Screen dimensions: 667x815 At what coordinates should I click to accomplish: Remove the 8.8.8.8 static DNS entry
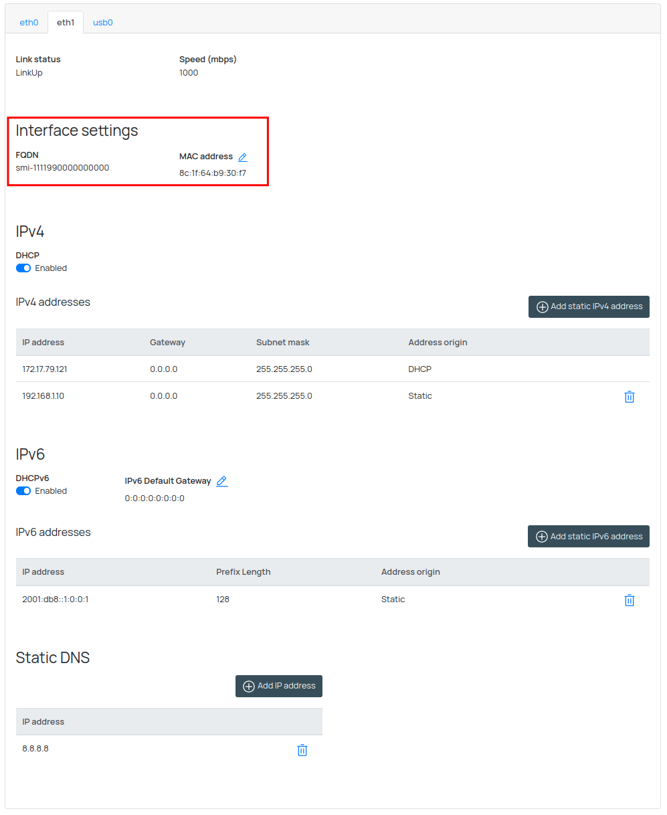point(302,750)
